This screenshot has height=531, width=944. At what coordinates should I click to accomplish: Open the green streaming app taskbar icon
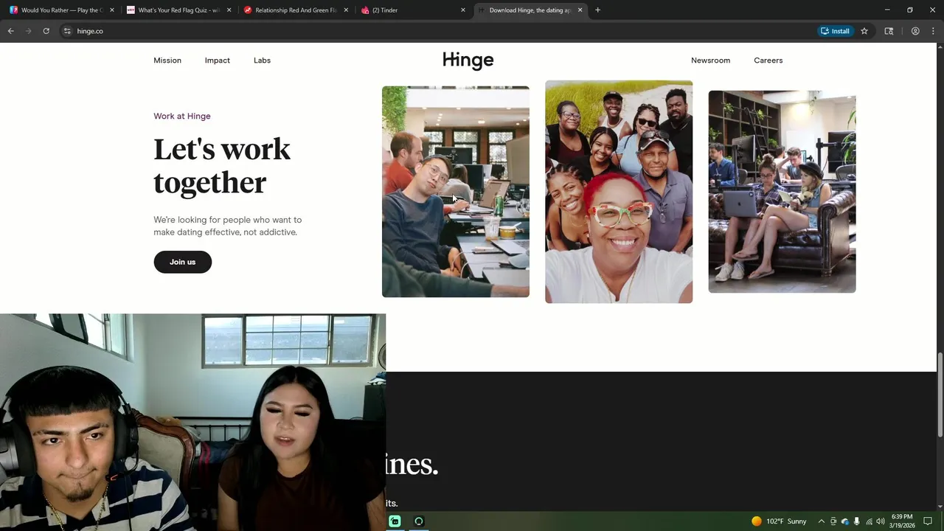click(395, 521)
